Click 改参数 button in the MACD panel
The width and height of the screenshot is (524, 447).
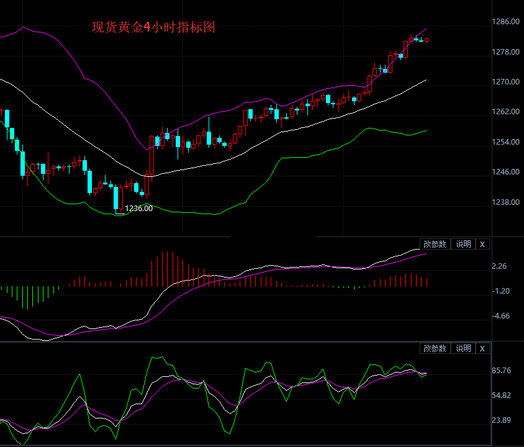pos(435,244)
